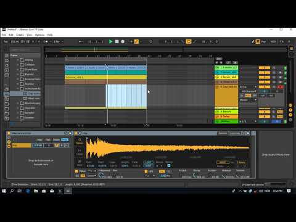Open the File menu
This screenshot has width=296, height=222.
(4, 35)
